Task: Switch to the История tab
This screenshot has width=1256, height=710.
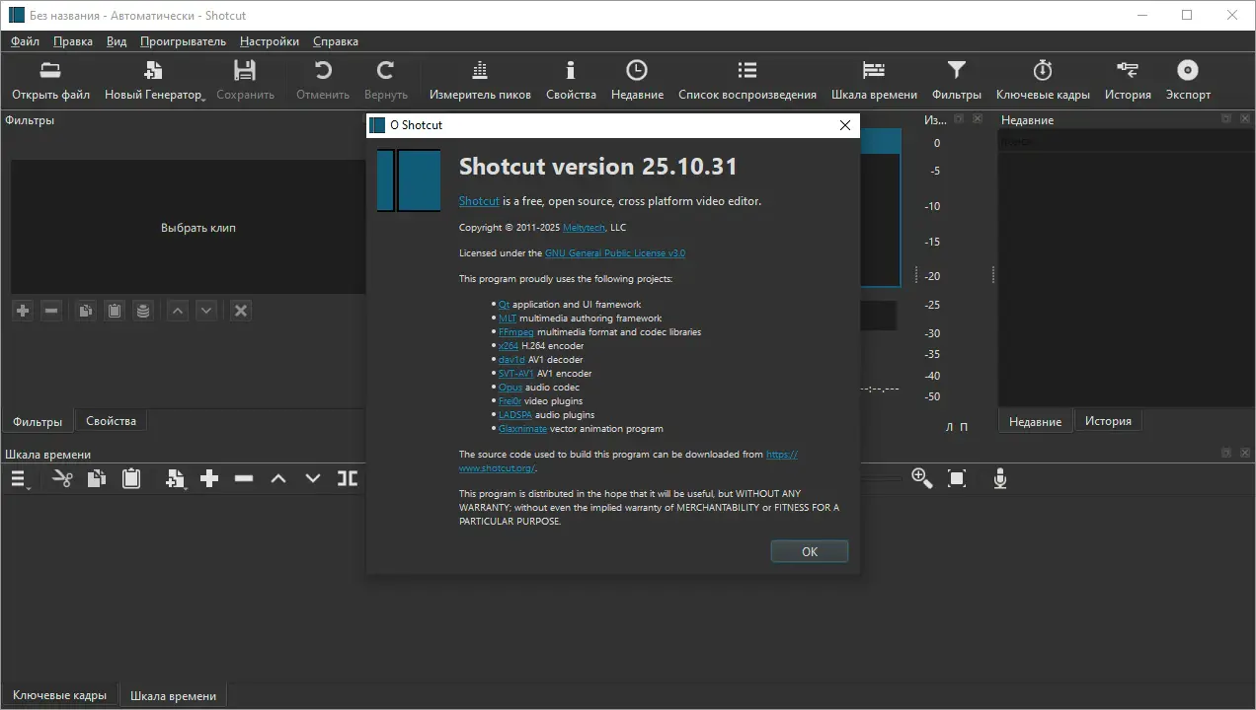Action: [x=1108, y=421]
